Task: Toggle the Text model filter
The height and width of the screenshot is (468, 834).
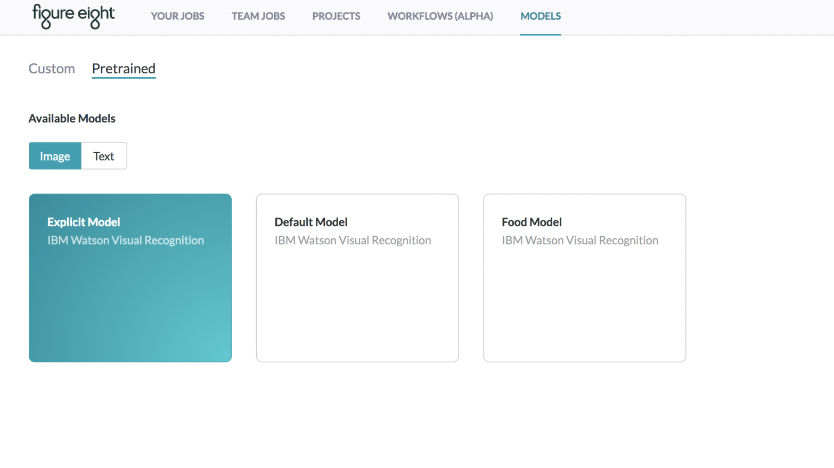Action: (104, 156)
